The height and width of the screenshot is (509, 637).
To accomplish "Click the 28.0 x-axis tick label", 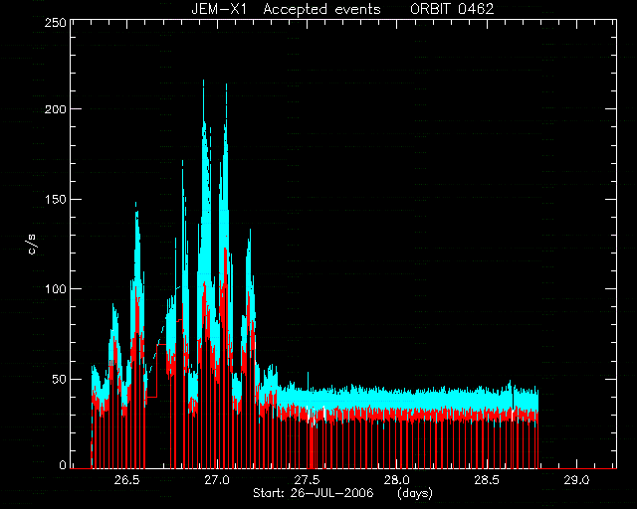I will 397,480.
